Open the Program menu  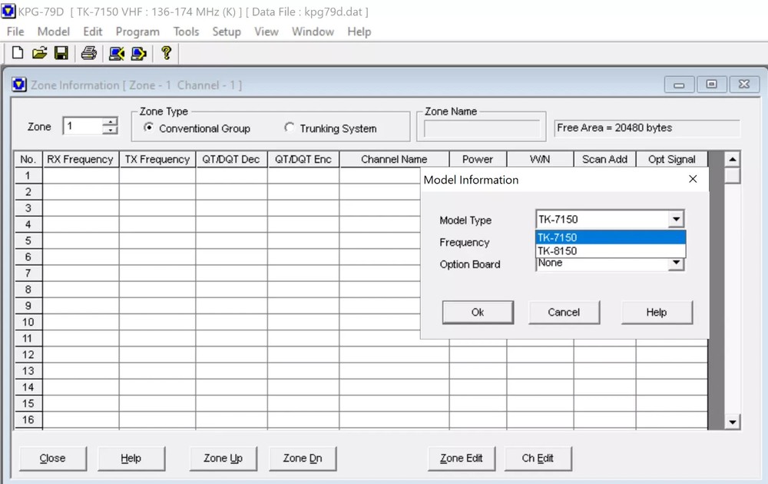click(x=137, y=31)
